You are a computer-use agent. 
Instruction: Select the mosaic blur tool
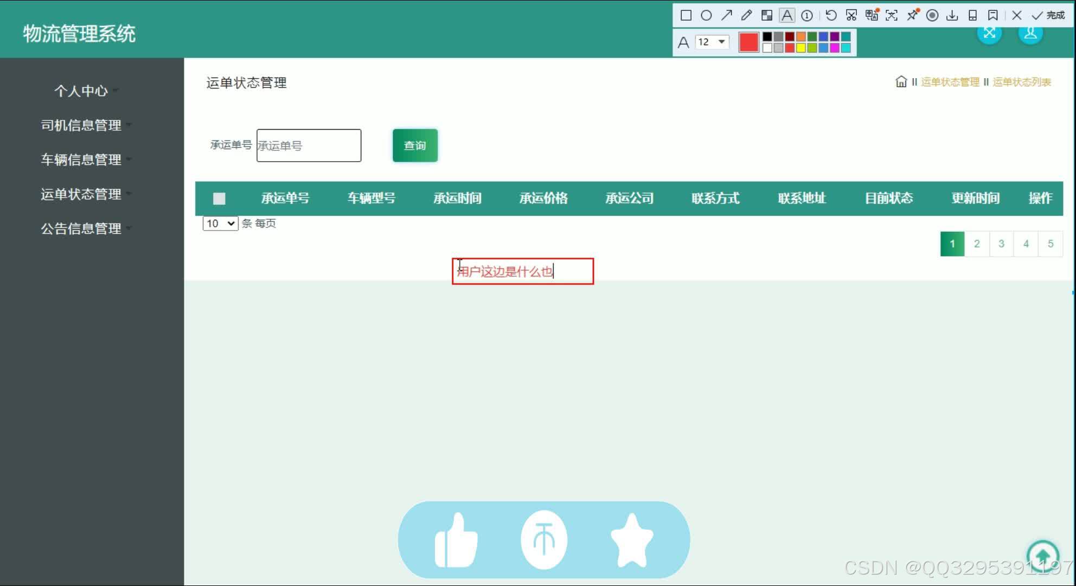(767, 15)
